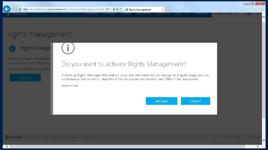Click the Office 365 help question mark
The image size is (268, 150).
pyautogui.click(x=258, y=14)
